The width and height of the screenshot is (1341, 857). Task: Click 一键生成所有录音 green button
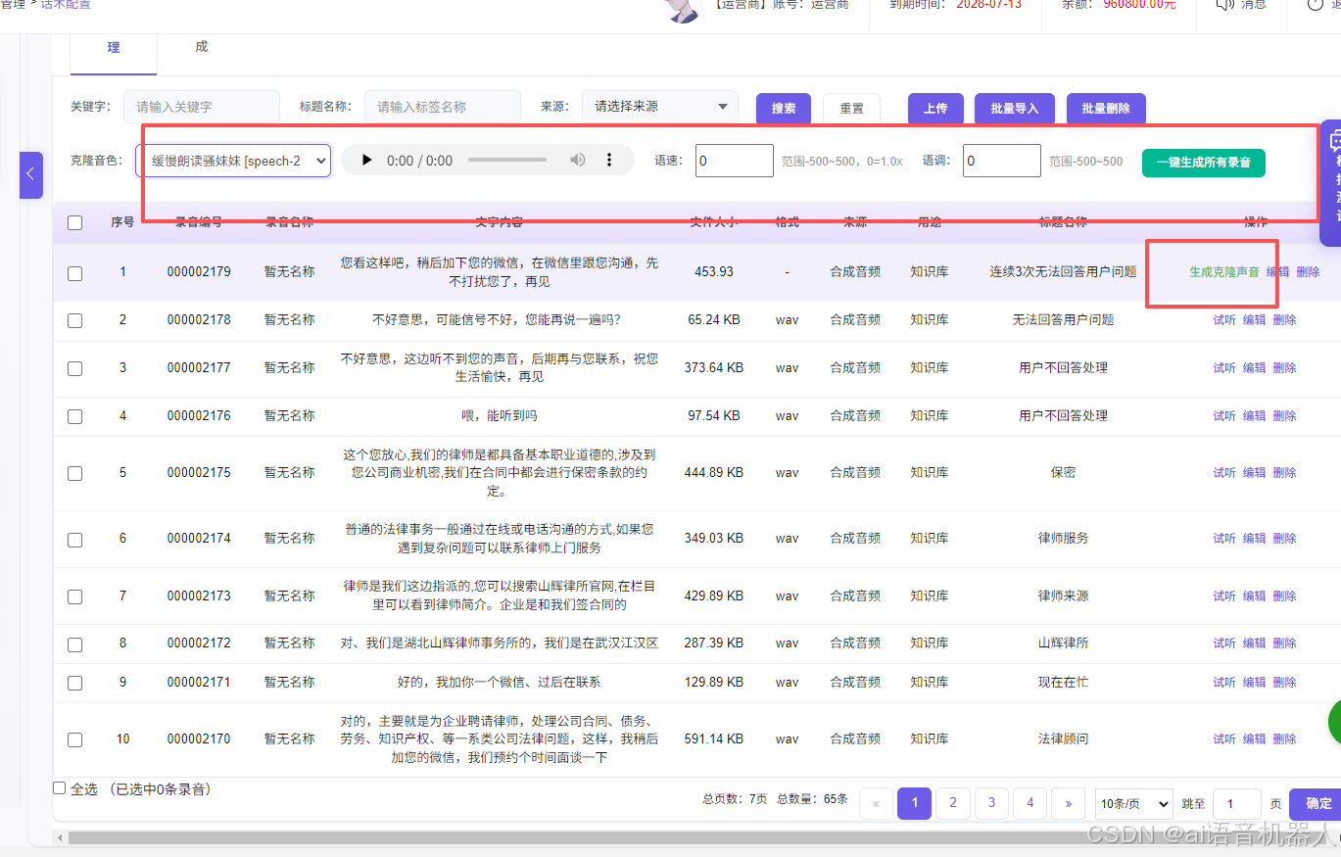(1204, 163)
